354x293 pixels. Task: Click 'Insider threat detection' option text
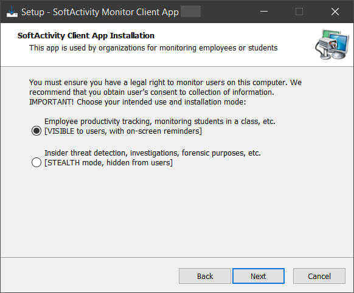click(x=153, y=153)
